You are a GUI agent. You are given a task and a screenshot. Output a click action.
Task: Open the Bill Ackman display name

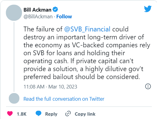[x=37, y=10]
